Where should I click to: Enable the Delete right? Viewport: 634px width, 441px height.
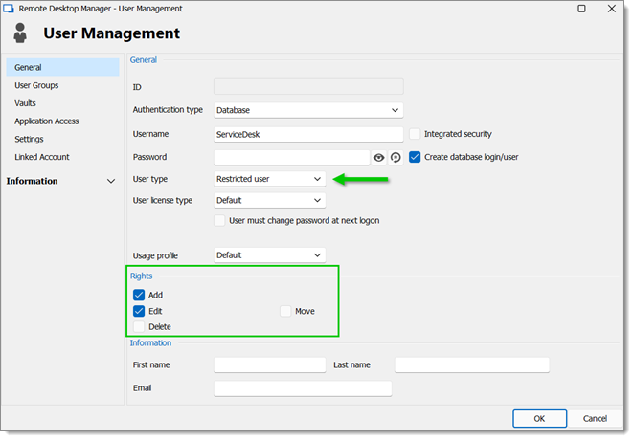point(139,327)
